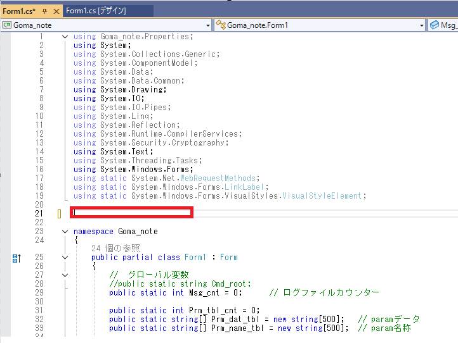Click the yellow change marker on line 21
The image size is (458, 343).
pos(59,214)
